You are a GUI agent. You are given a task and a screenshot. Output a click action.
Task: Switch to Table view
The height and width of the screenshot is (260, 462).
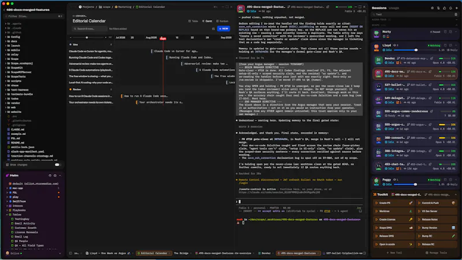coord(193,21)
